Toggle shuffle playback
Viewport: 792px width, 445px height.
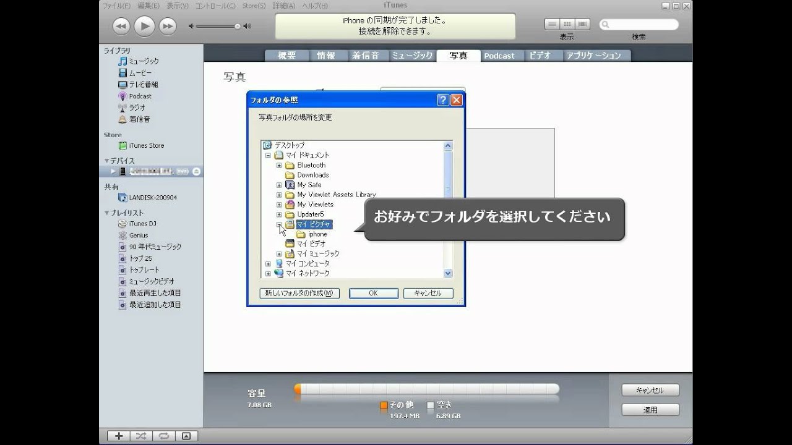(141, 436)
